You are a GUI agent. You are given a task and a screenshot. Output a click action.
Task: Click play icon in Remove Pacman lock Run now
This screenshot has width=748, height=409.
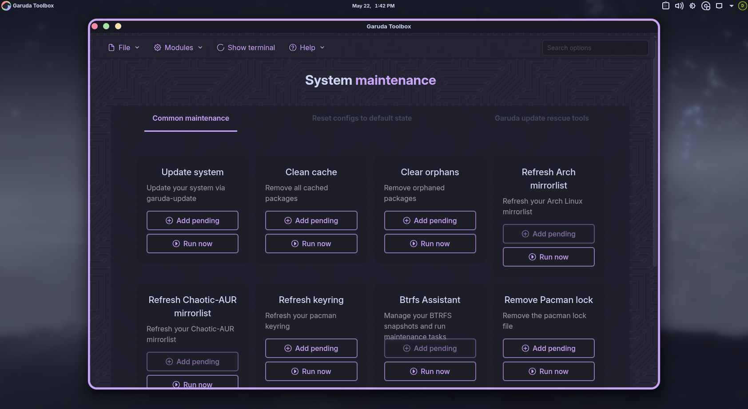point(532,371)
